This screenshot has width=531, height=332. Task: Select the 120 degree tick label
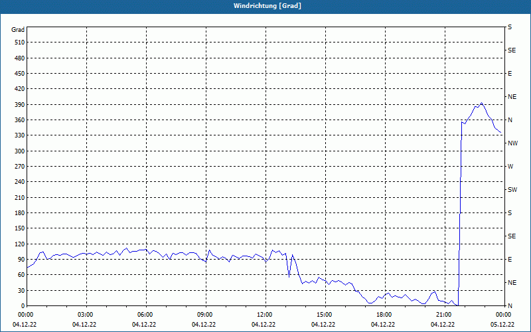click(x=20, y=244)
